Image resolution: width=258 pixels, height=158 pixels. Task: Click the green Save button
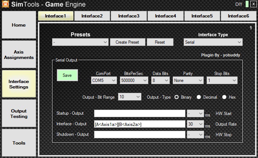(x=67, y=75)
